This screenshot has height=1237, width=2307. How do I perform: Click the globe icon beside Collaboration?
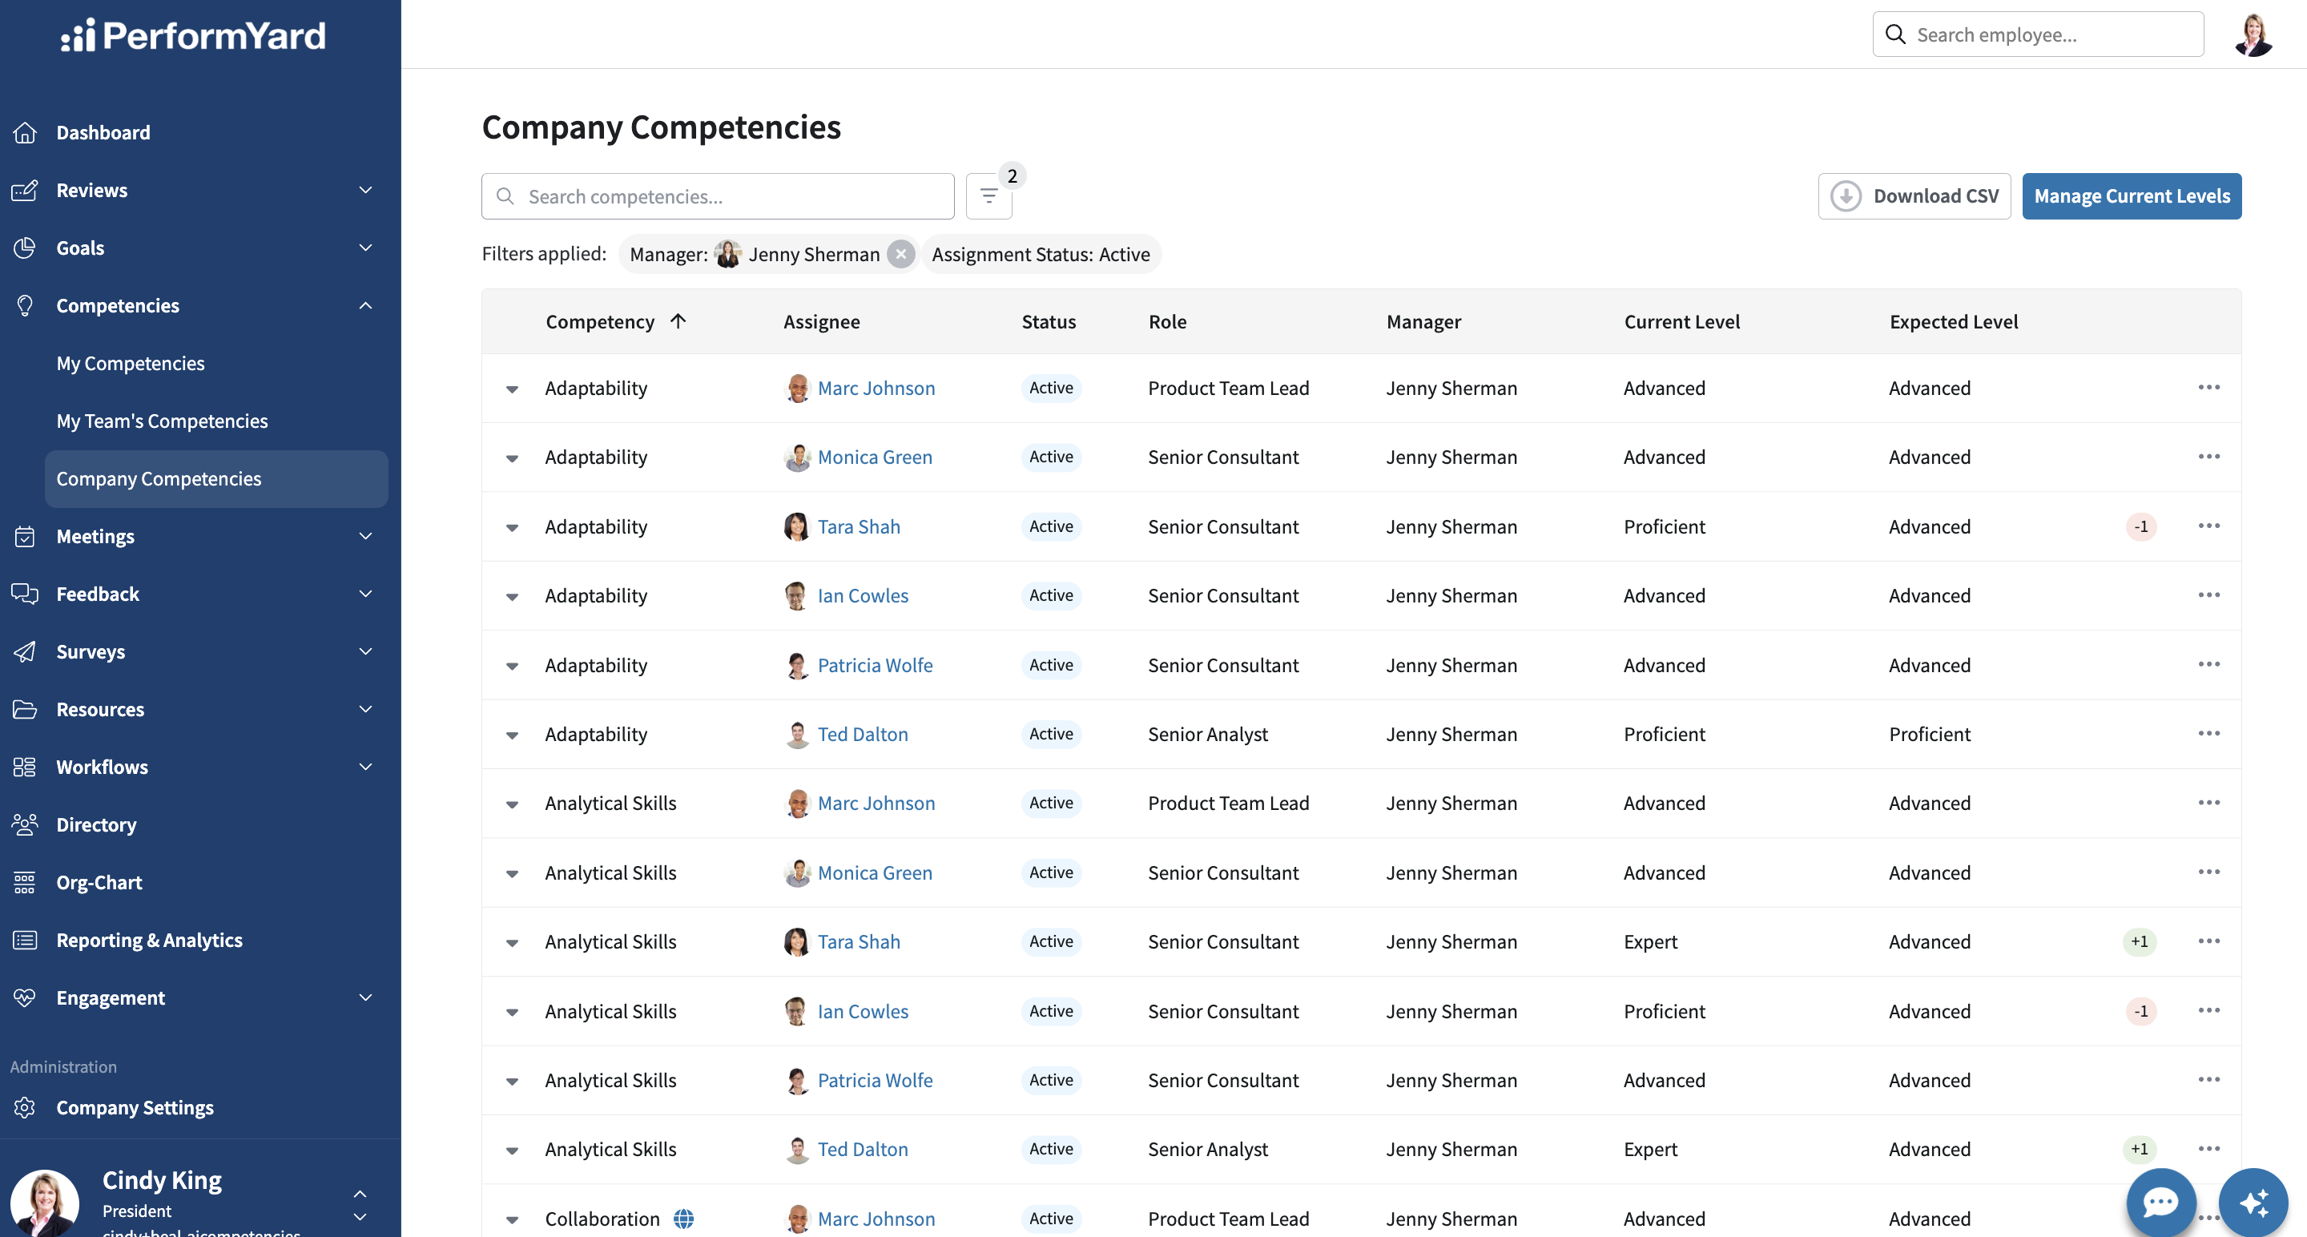pyautogui.click(x=683, y=1219)
